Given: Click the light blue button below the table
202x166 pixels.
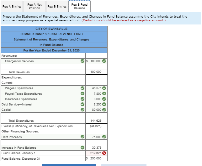Looking at the screenshot, I should (x=124, y=165).
